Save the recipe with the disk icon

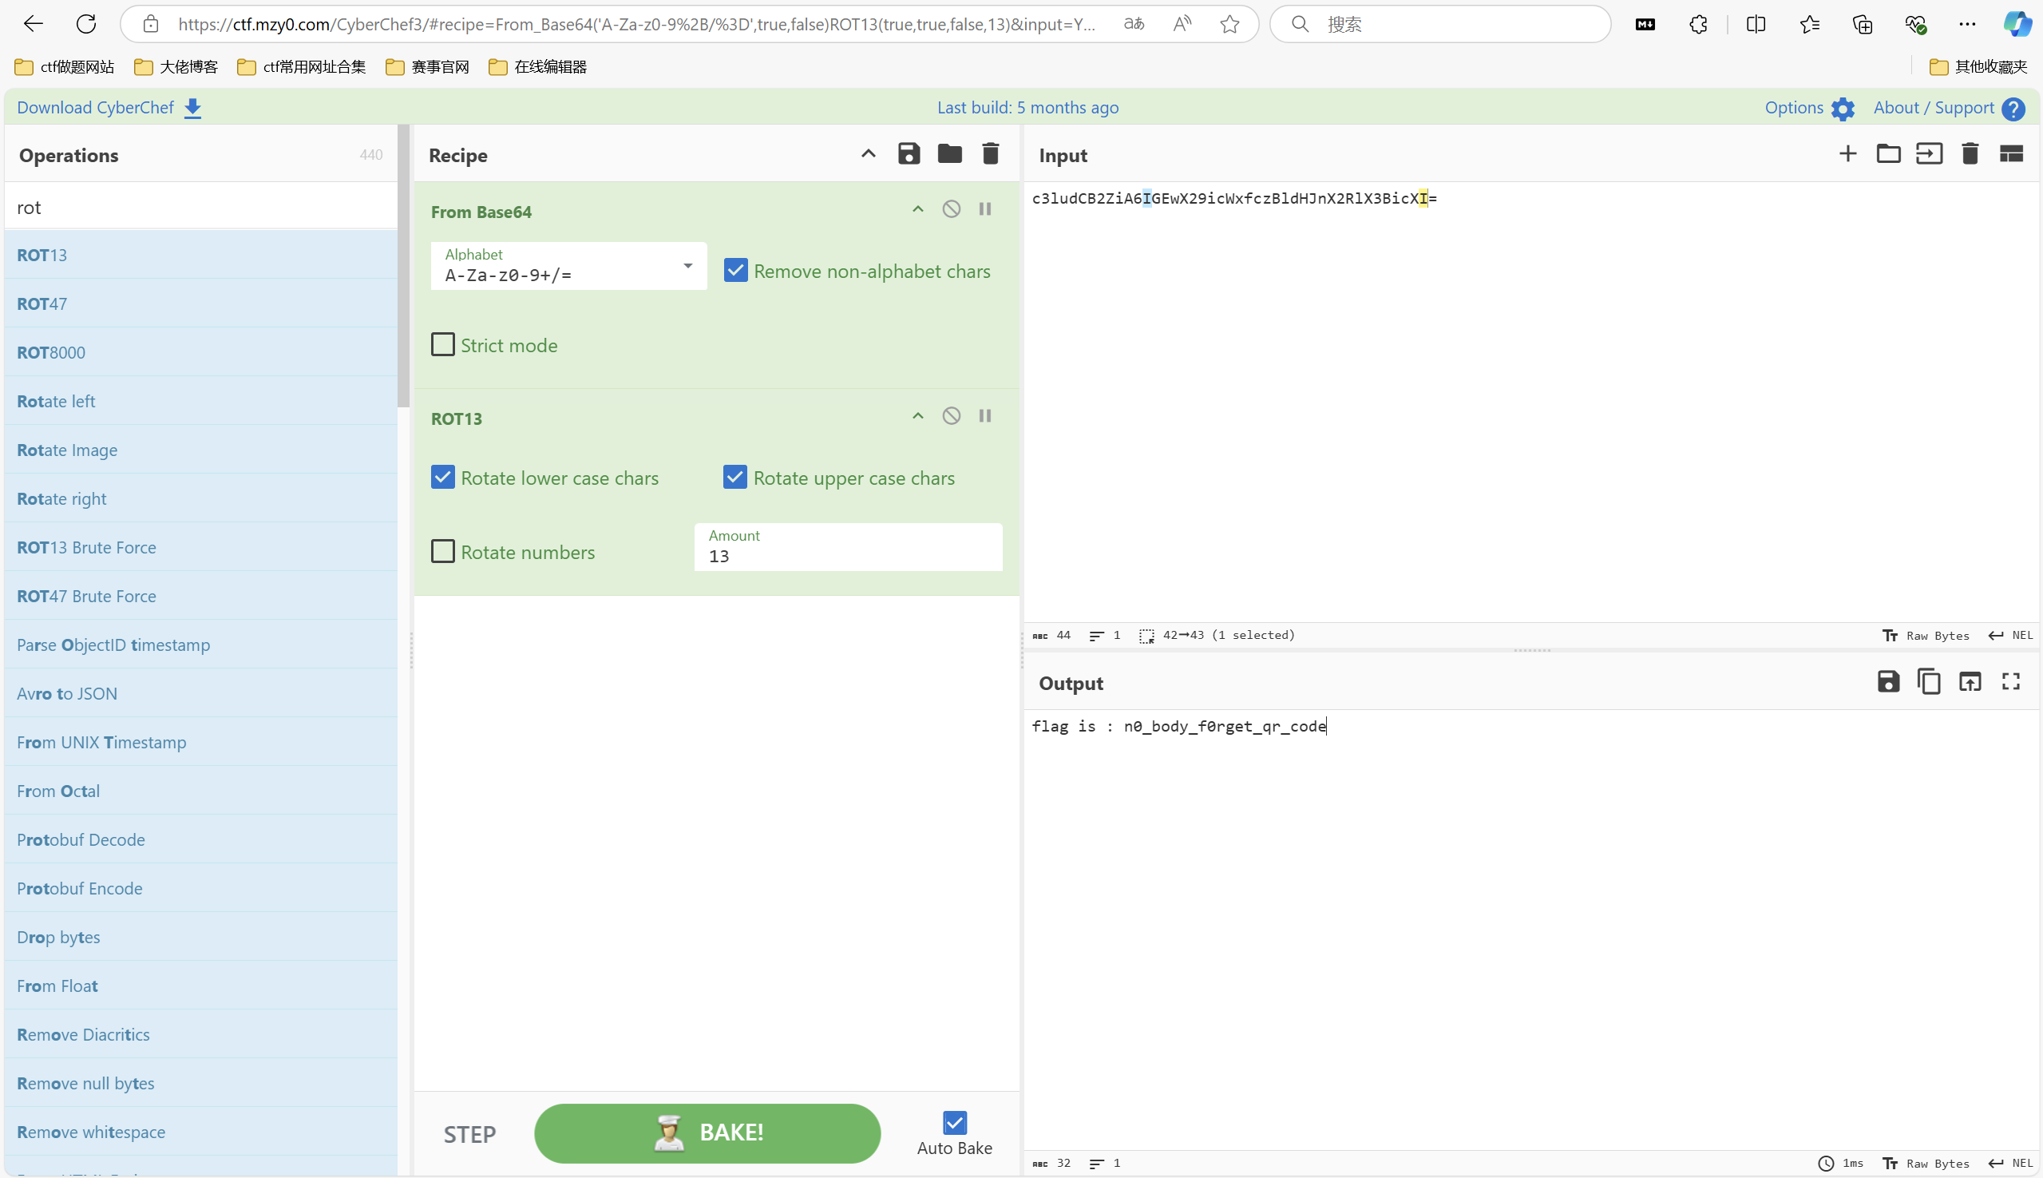pos(909,153)
